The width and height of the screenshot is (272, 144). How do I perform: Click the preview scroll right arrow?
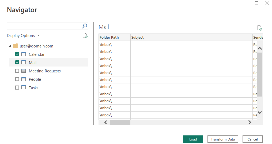click(250, 123)
